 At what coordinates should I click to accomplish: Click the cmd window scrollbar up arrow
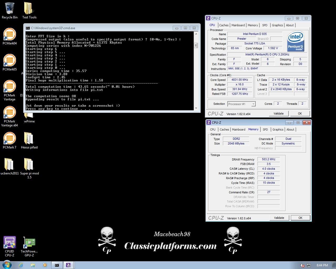click(196, 34)
